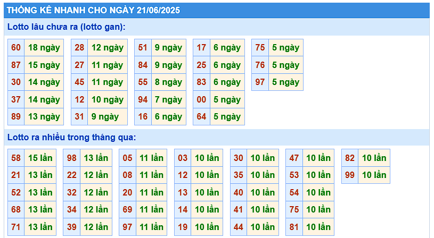Click frequent number 22

click(x=72, y=175)
